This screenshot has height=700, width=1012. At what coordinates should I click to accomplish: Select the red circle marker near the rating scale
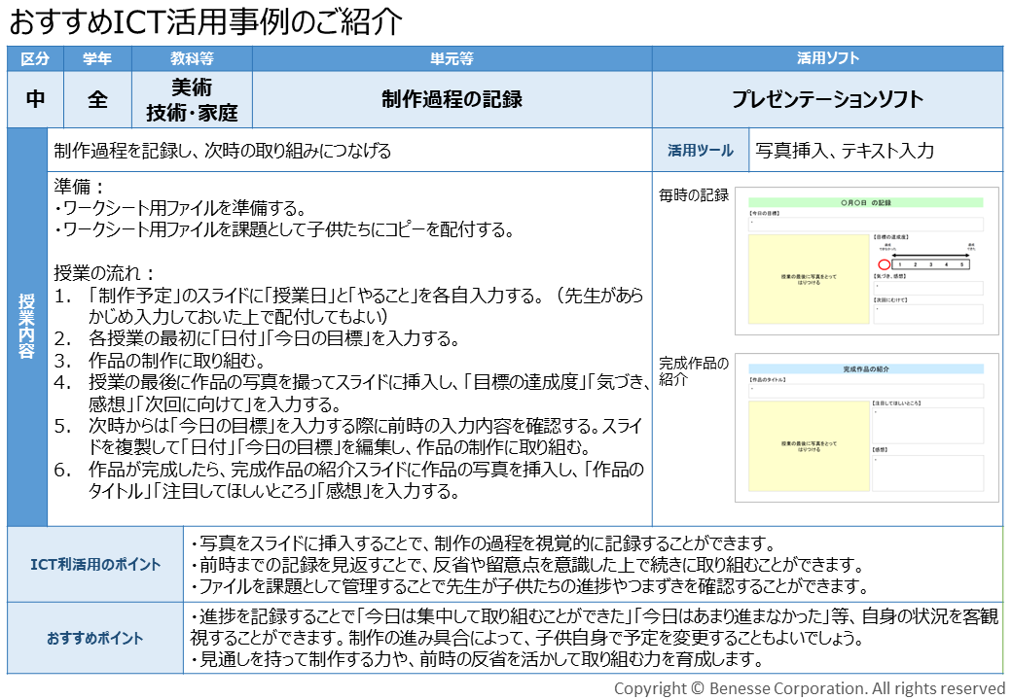pyautogui.click(x=885, y=264)
